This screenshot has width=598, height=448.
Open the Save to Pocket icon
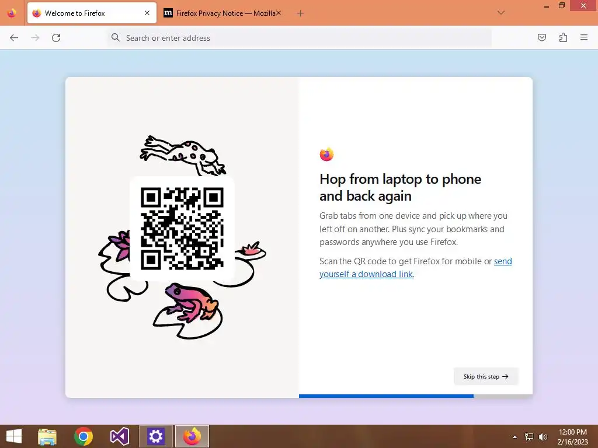[x=541, y=37]
